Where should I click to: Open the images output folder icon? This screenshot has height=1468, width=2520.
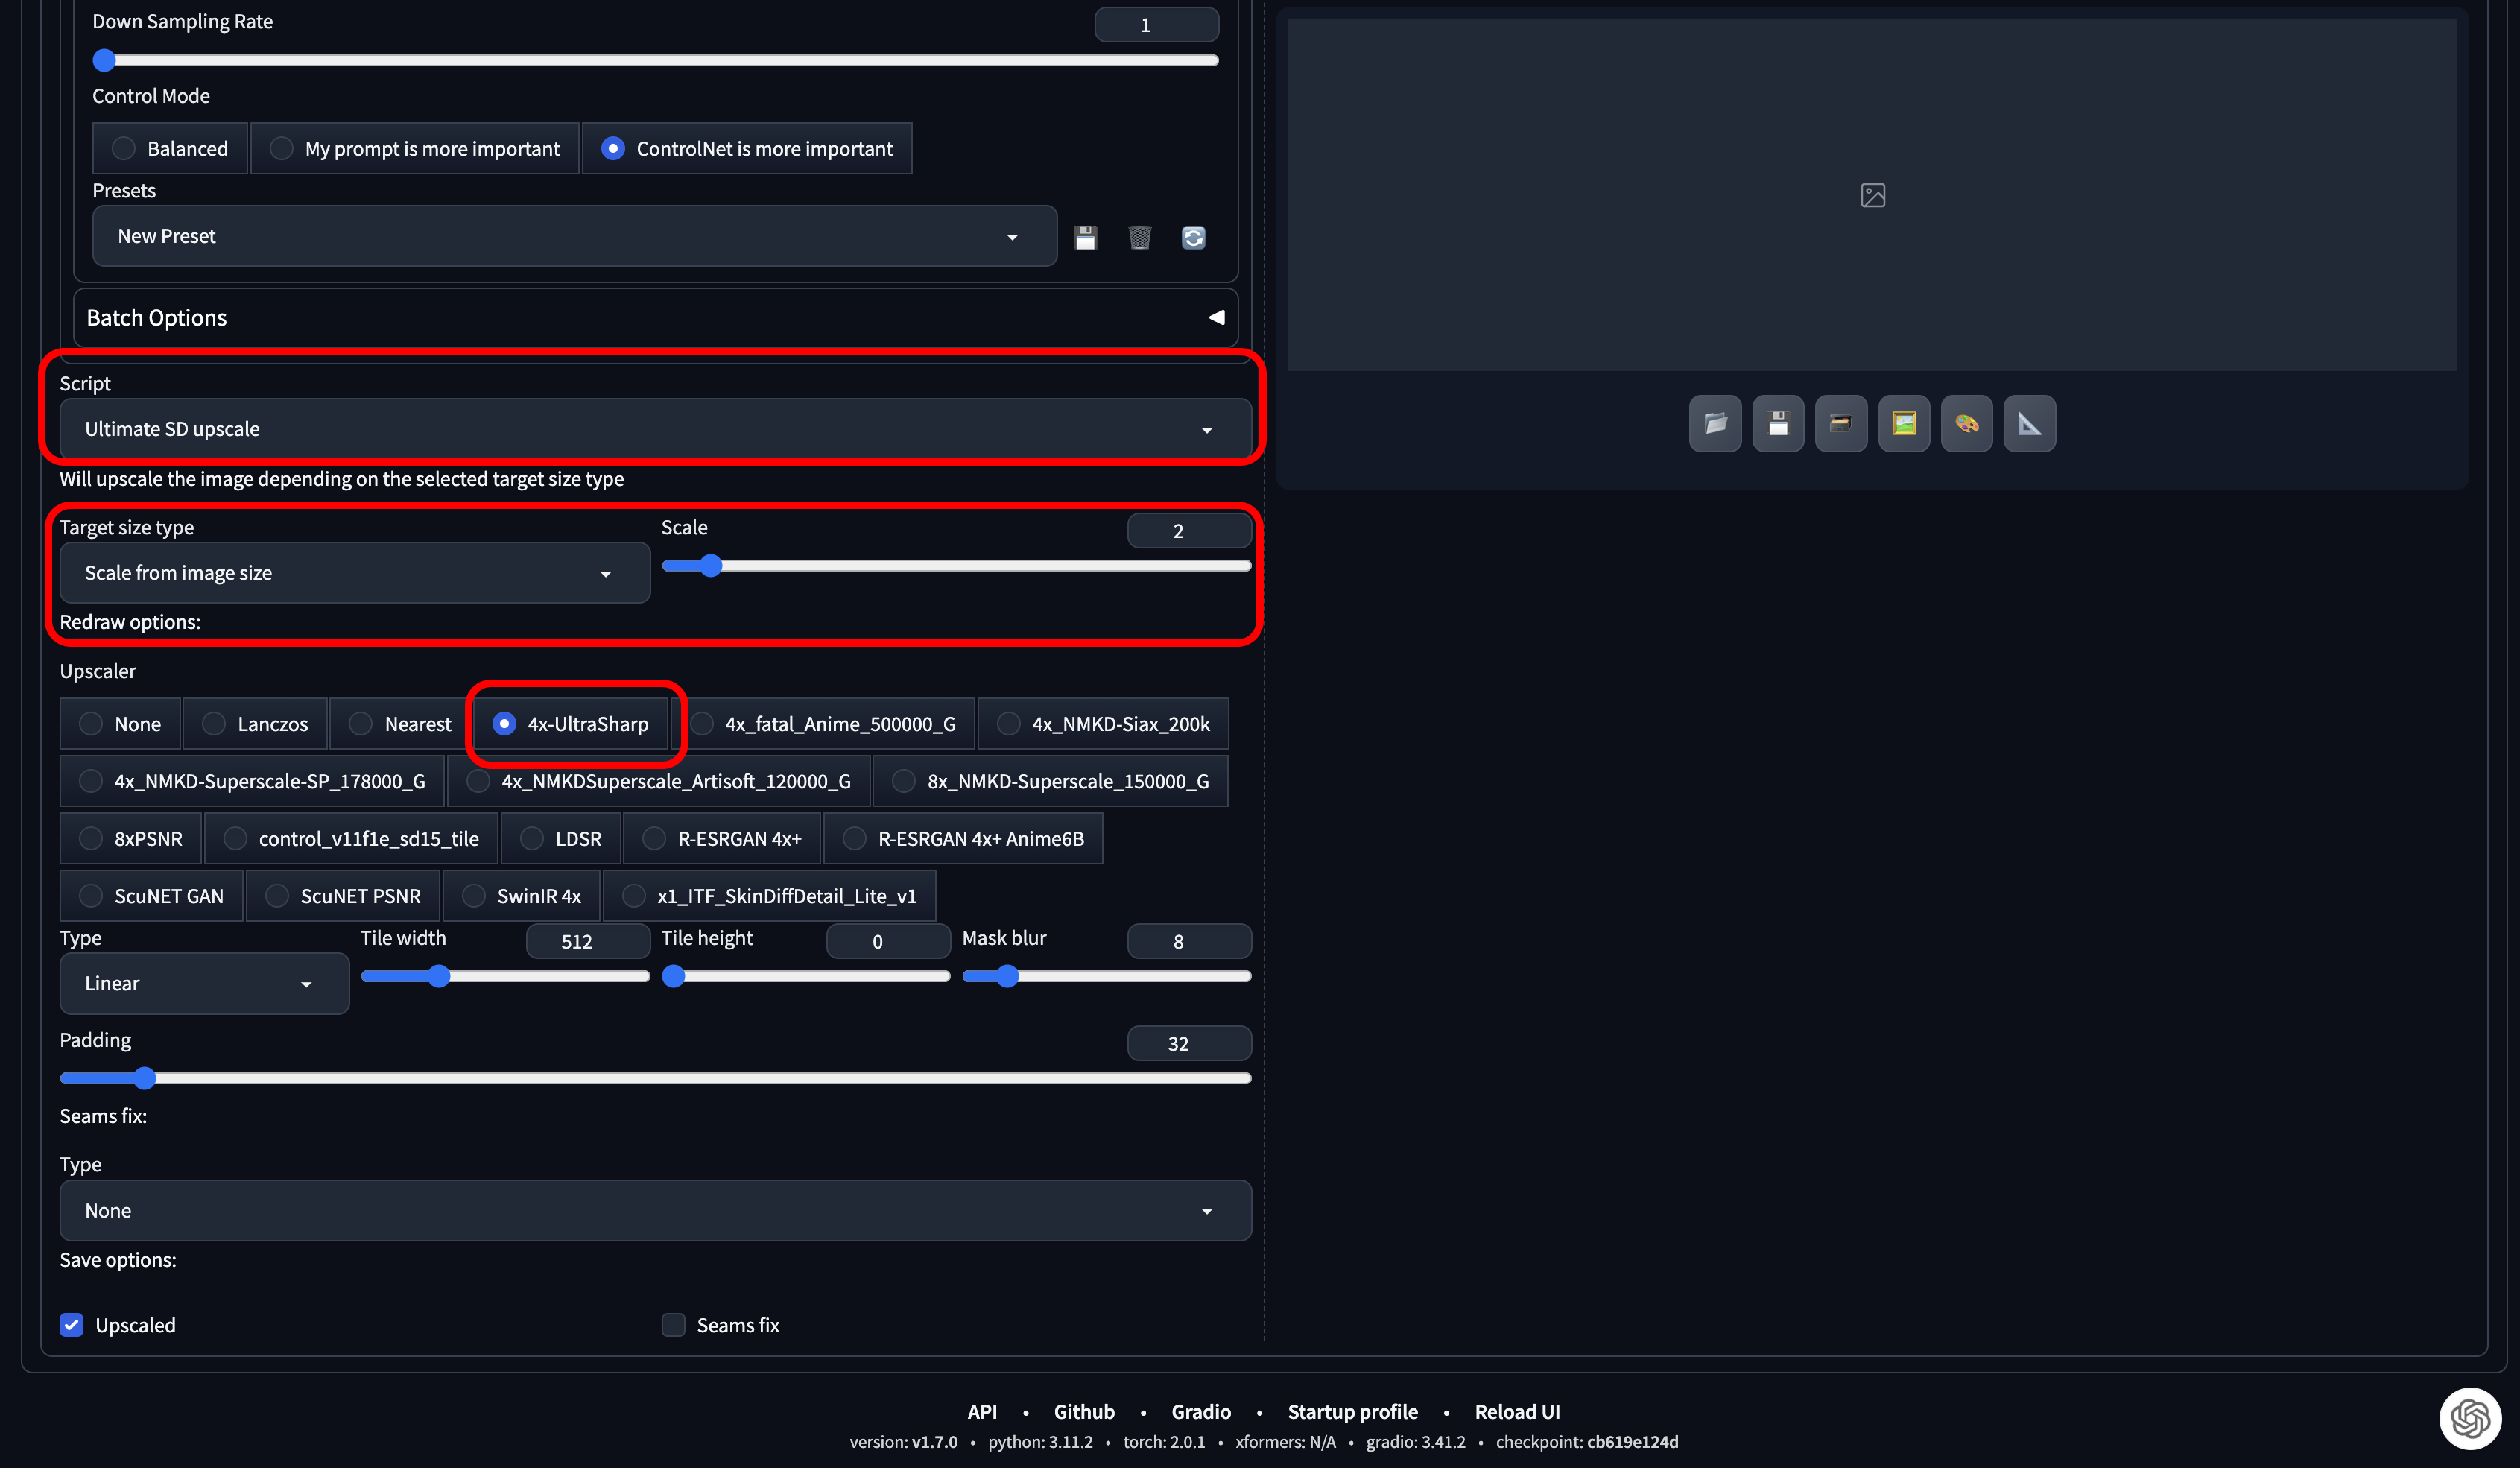[x=1715, y=424]
